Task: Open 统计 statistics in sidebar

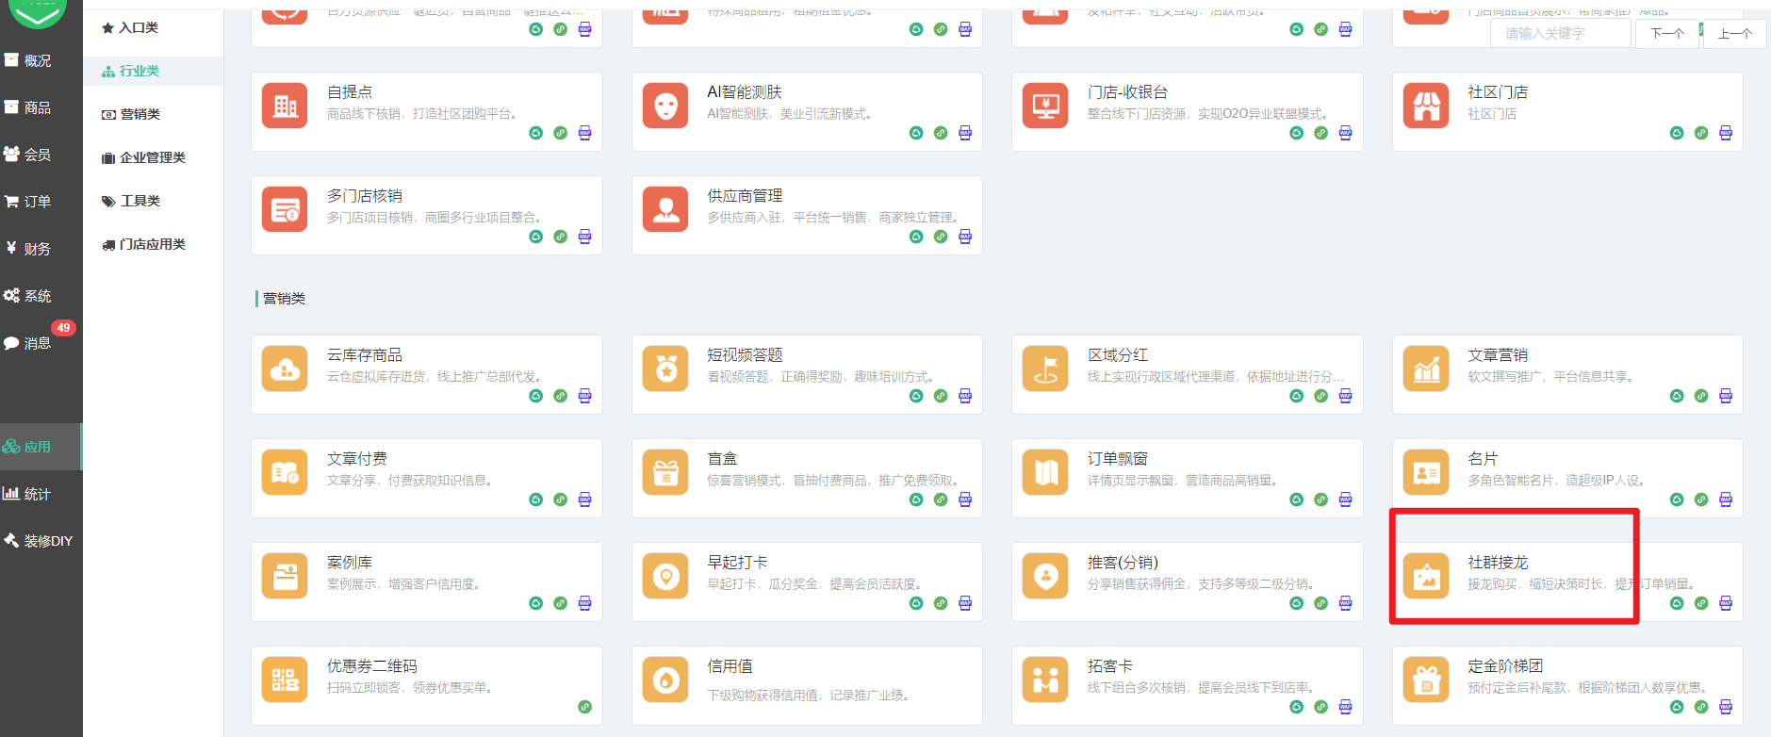Action: (x=41, y=494)
